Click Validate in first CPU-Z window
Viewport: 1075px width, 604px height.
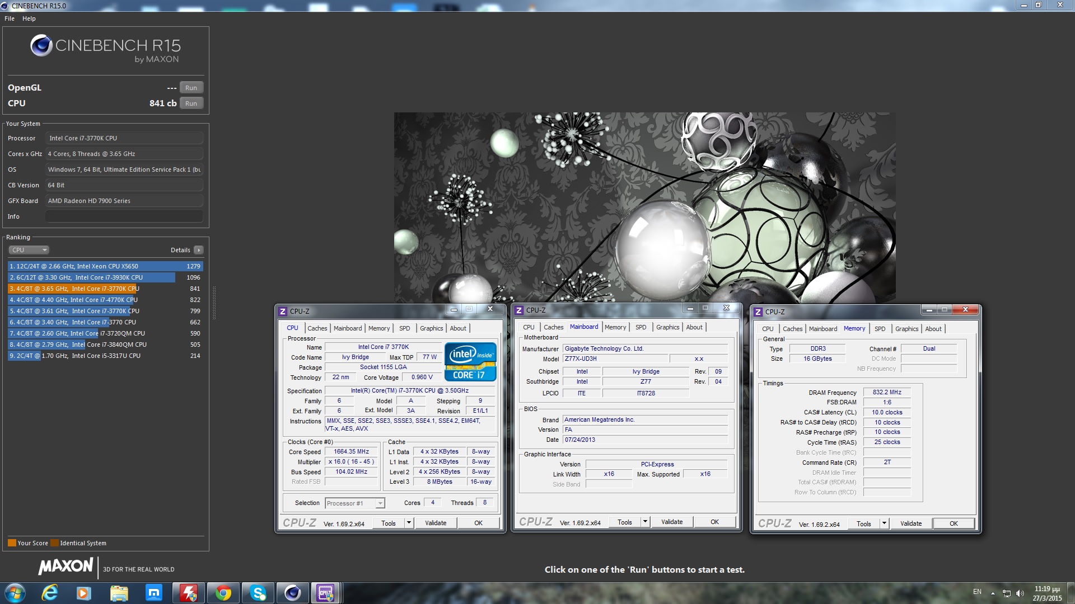(436, 523)
